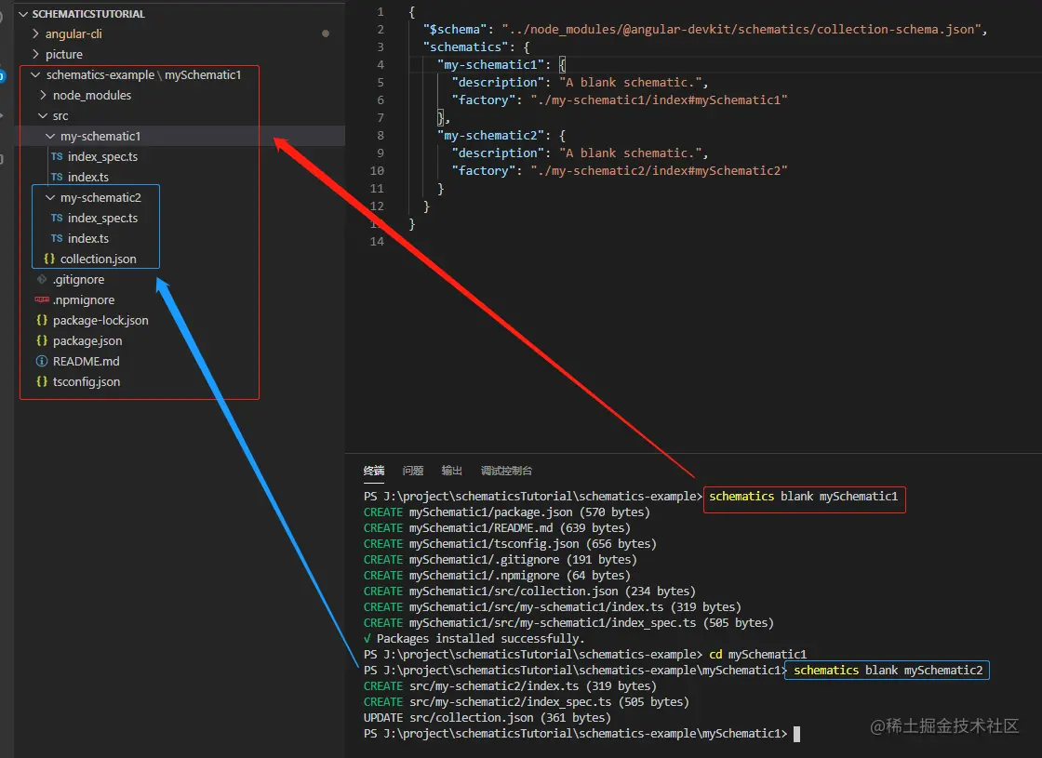Open index_spec.ts inside my-schematic1
1042x758 pixels.
point(102,157)
